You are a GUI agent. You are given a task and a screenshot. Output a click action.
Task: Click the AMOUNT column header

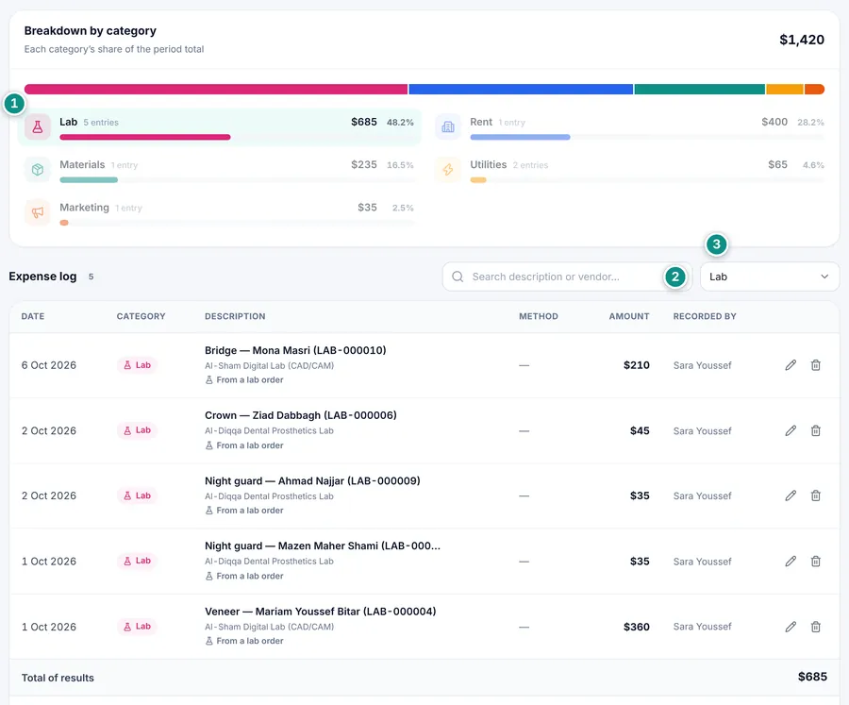tap(629, 316)
